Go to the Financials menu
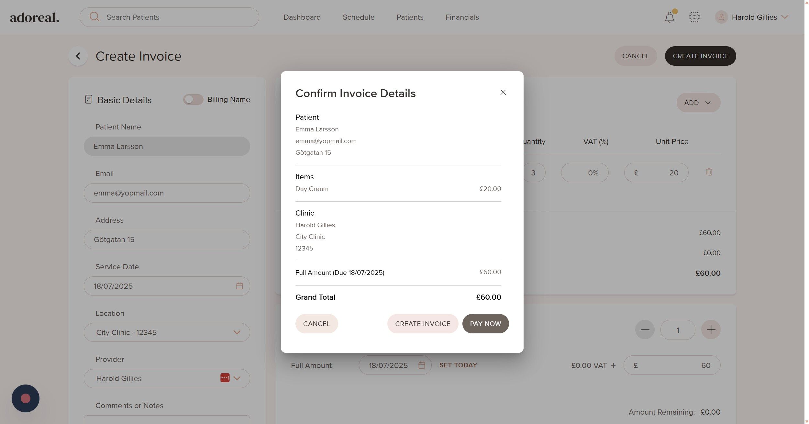Image resolution: width=809 pixels, height=424 pixels. [462, 17]
